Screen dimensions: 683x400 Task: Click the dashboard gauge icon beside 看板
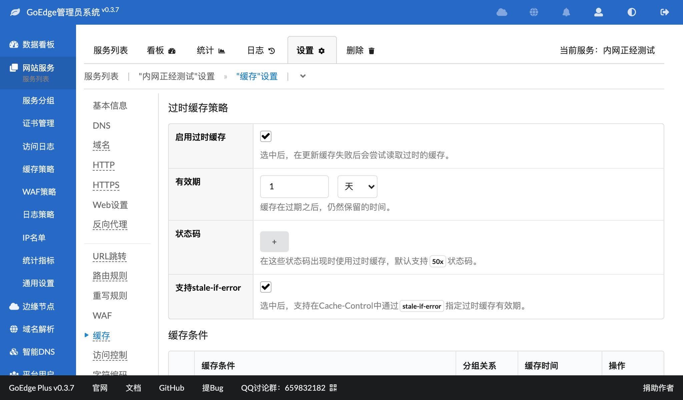pyautogui.click(x=172, y=51)
